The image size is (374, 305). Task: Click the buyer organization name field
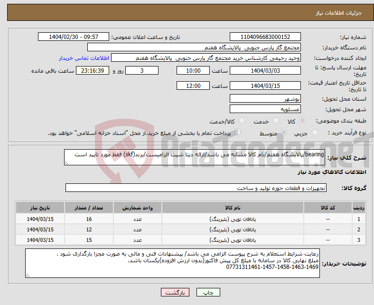pos(194,48)
